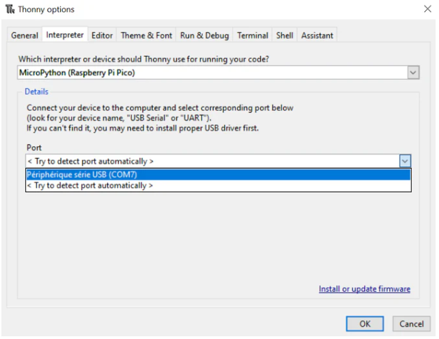Click the Port label text
The image size is (439, 339).
[34, 148]
